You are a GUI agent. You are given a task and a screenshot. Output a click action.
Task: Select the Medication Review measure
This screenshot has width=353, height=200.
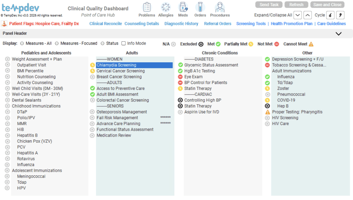point(114,136)
